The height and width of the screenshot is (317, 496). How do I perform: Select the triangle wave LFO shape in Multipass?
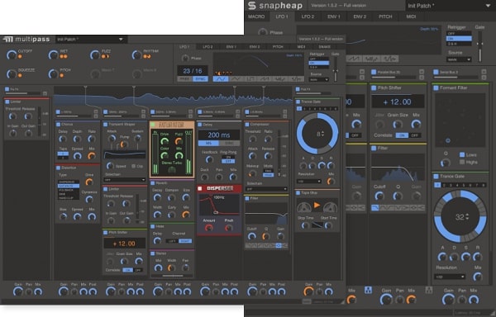(x=236, y=79)
